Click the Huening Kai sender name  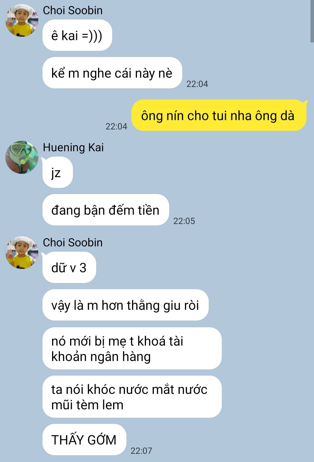pyautogui.click(x=73, y=148)
